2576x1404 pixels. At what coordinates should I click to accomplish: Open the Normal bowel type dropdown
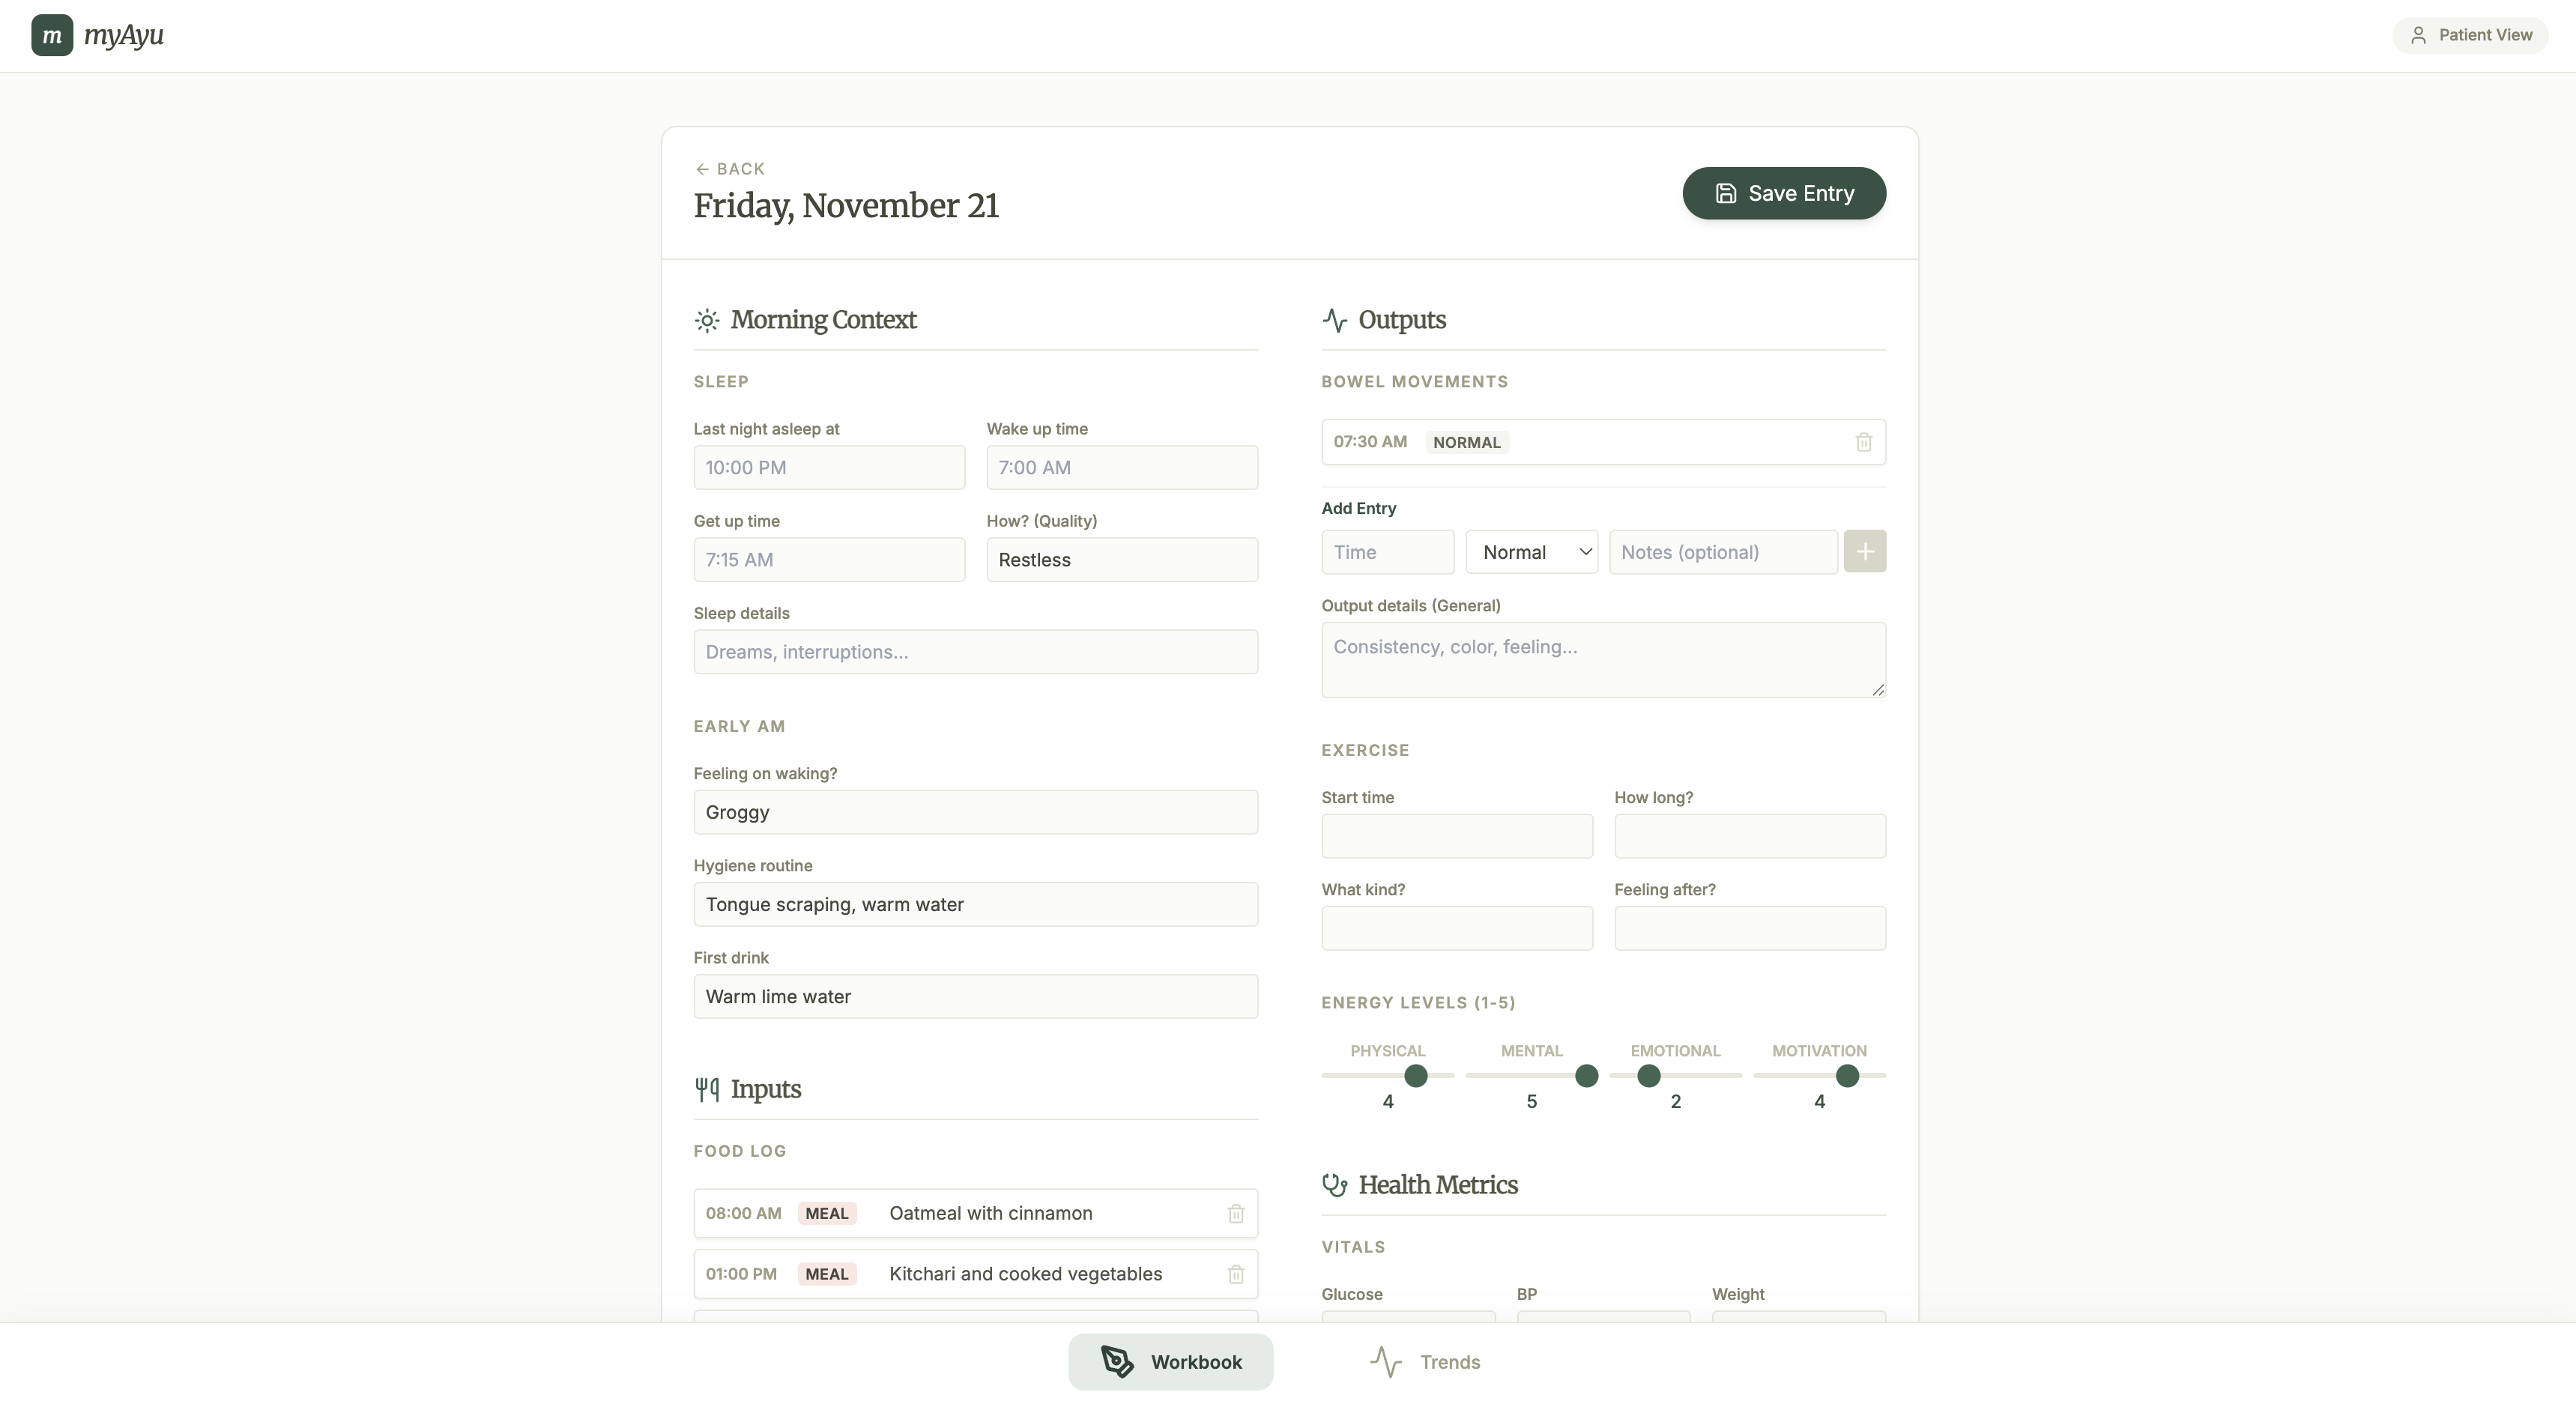(x=1531, y=552)
